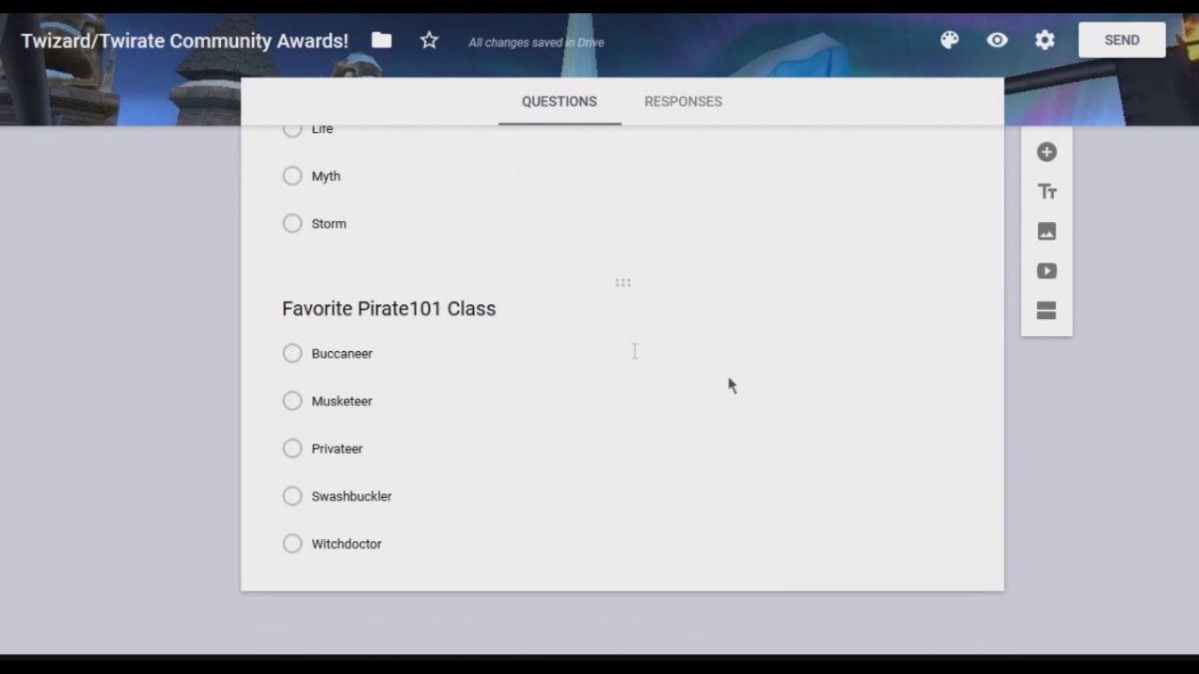
Task: Click the Buccaneer option label
Action: tap(342, 354)
